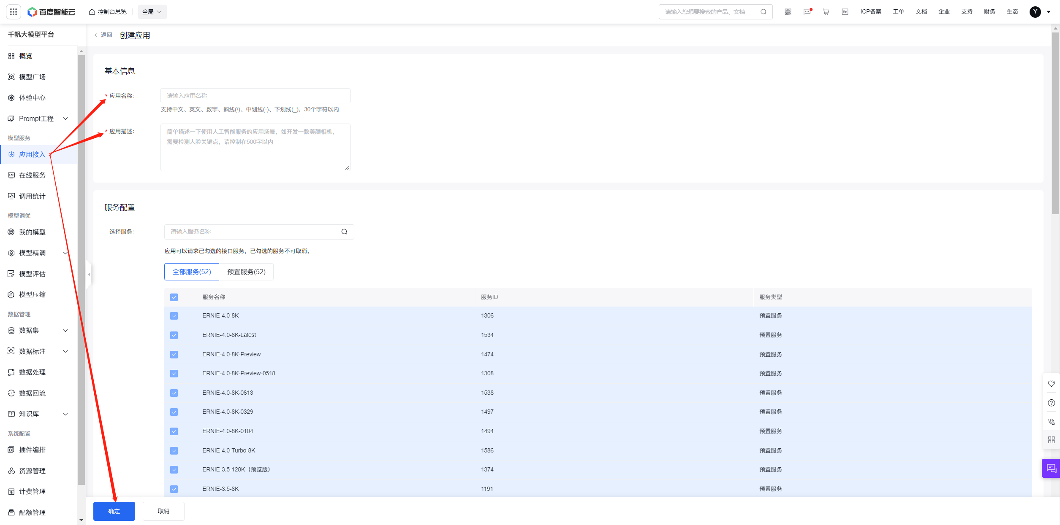Image resolution: width=1060 pixels, height=525 pixels.
Task: Open the QR code icon in header
Action: [788, 12]
